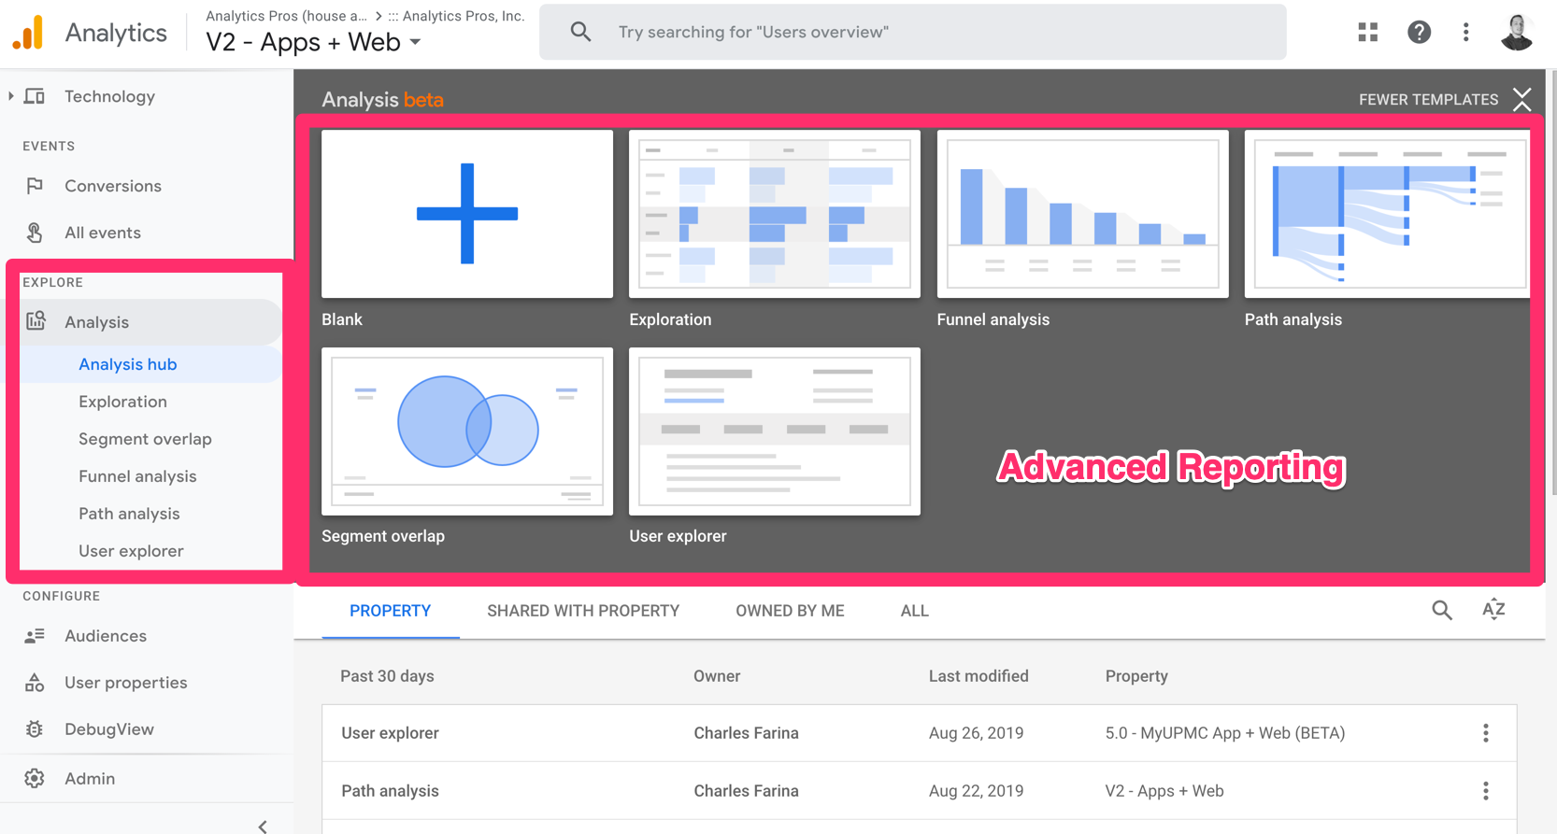The height and width of the screenshot is (834, 1557).
Task: Click the Aug 26, 2019 date cell
Action: (x=976, y=733)
